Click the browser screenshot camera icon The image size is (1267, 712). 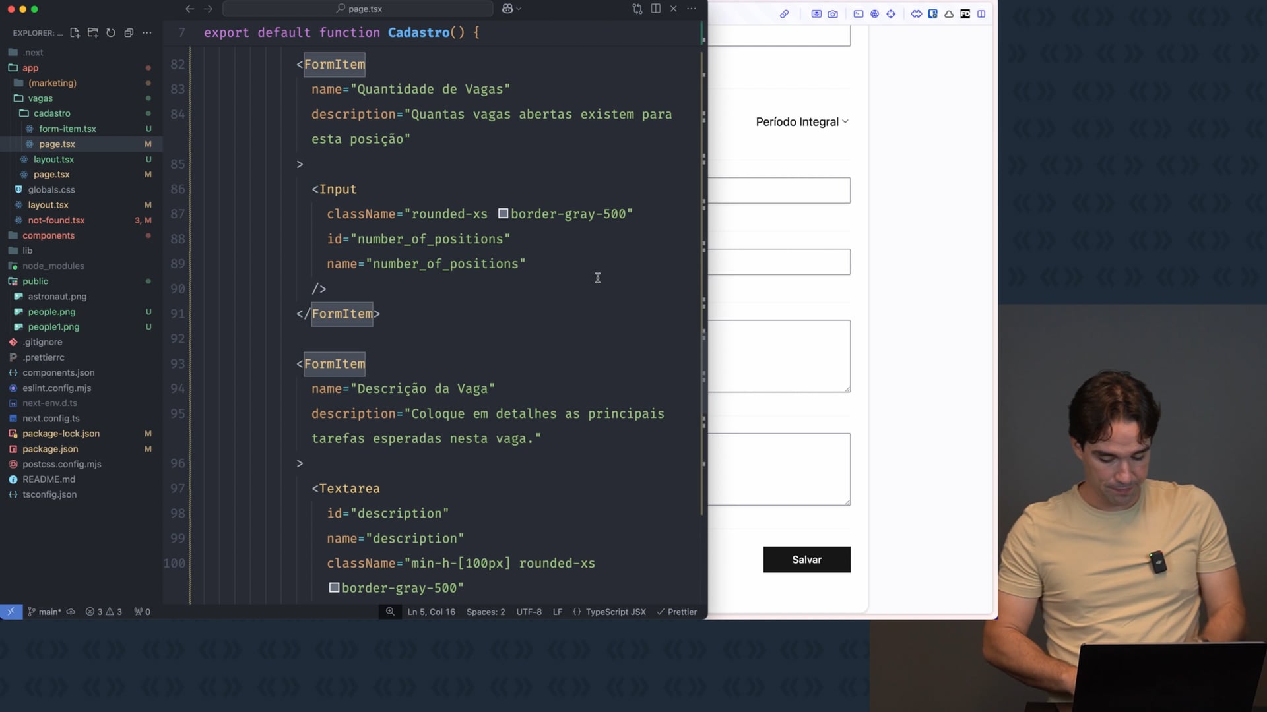(x=833, y=14)
